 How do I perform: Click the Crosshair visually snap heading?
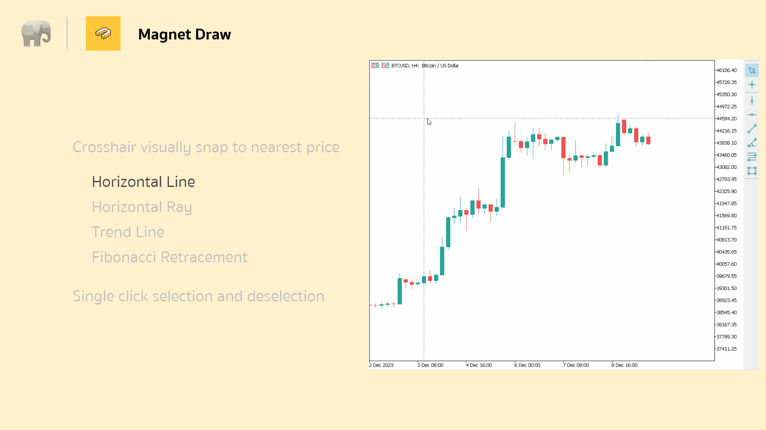click(x=206, y=147)
